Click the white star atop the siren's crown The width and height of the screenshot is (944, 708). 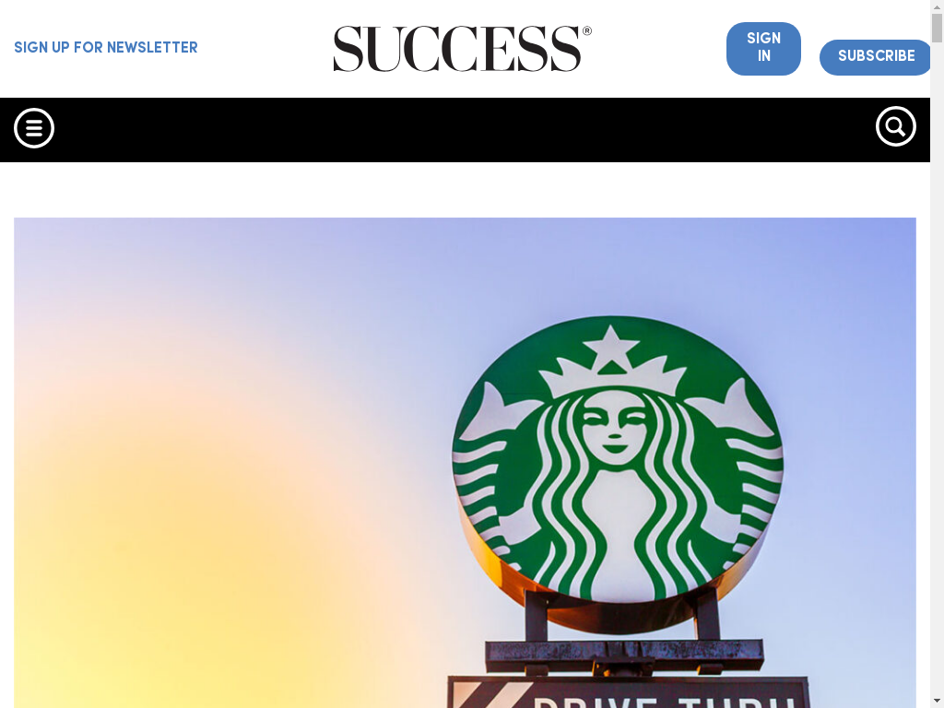tap(611, 348)
